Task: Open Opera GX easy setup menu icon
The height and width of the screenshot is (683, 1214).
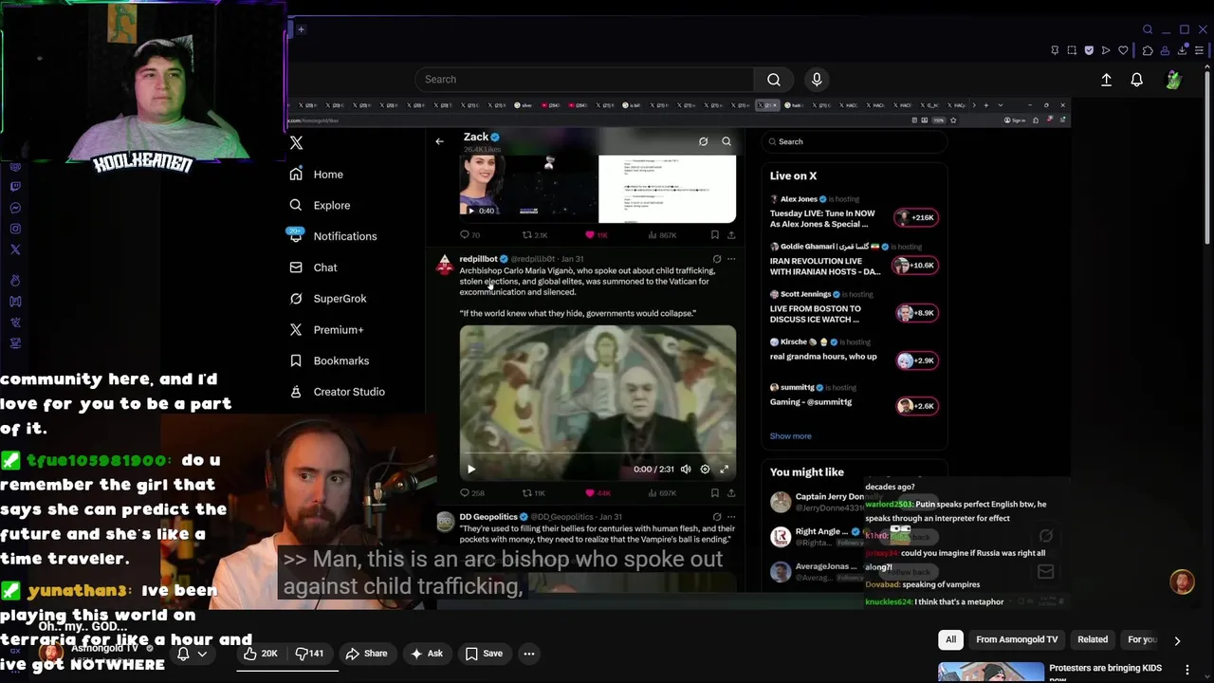Action: [x=1200, y=50]
